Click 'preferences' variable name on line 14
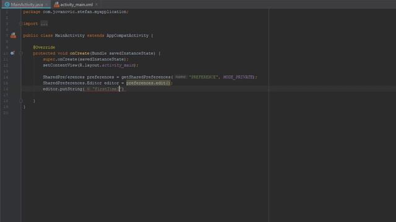 pyautogui.click(x=100, y=77)
